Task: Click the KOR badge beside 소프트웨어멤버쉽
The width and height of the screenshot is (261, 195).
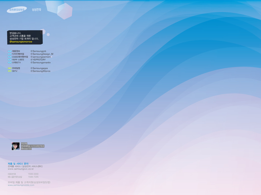Action: (10, 57)
